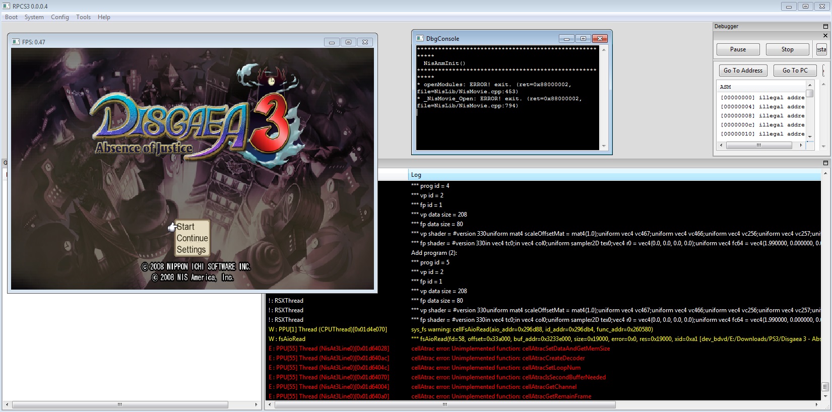Close the Debugger panel with X icon
This screenshot has height=412, width=832.
tap(825, 36)
